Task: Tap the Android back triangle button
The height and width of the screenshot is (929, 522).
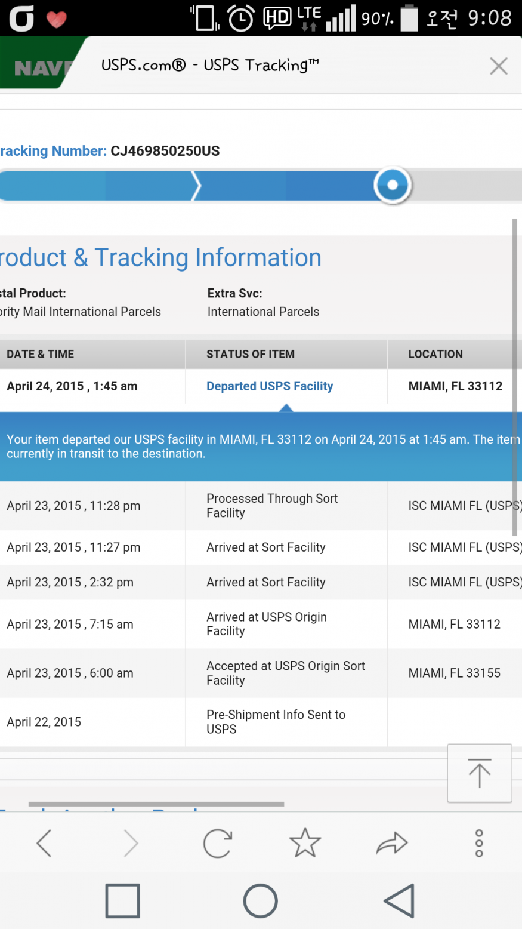Action: click(399, 900)
